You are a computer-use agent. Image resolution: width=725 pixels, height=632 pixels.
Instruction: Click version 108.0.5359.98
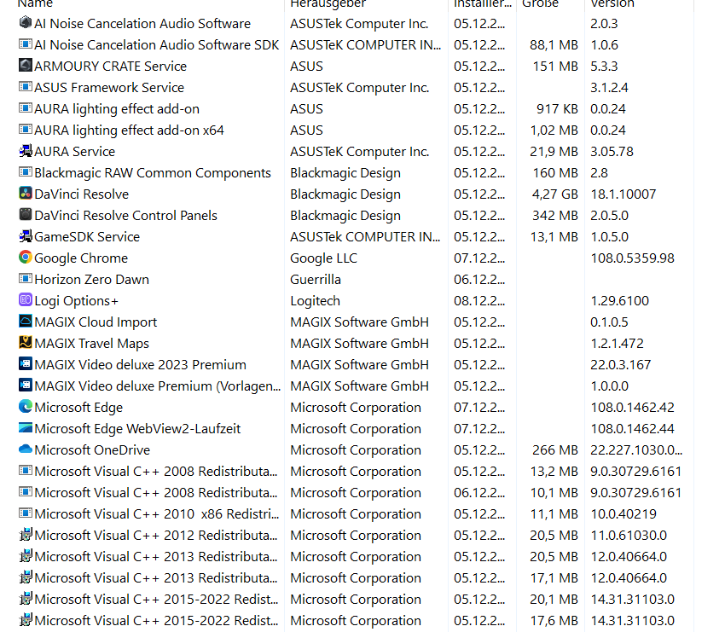(632, 258)
